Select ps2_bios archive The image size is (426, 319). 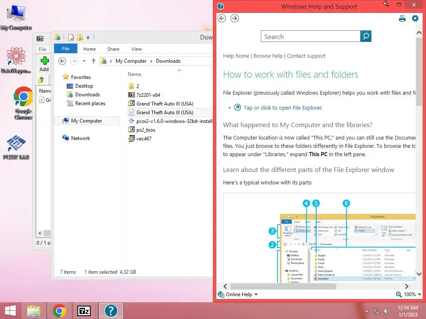point(146,130)
